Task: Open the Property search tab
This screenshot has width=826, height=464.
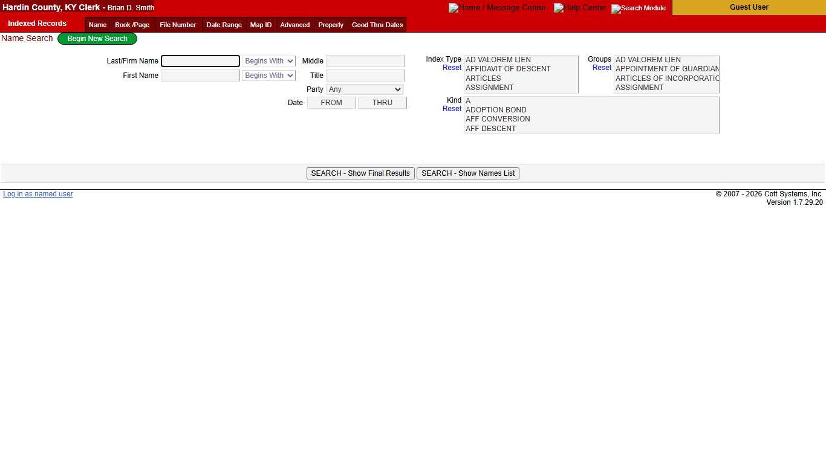Action: 331,25
